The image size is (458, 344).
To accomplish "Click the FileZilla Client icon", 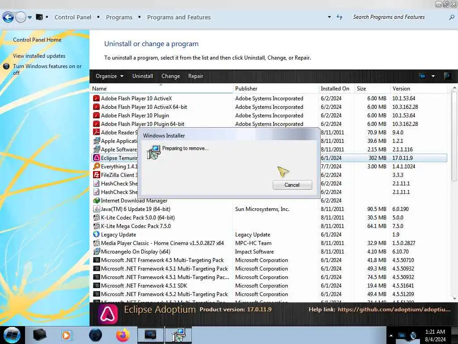I will pyautogui.click(x=96, y=175).
